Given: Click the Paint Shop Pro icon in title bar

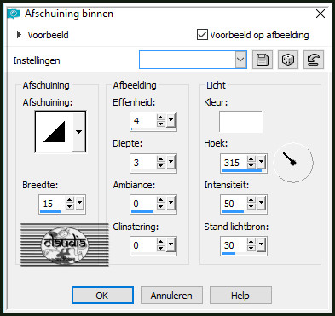Looking at the screenshot, I should 14,14.
